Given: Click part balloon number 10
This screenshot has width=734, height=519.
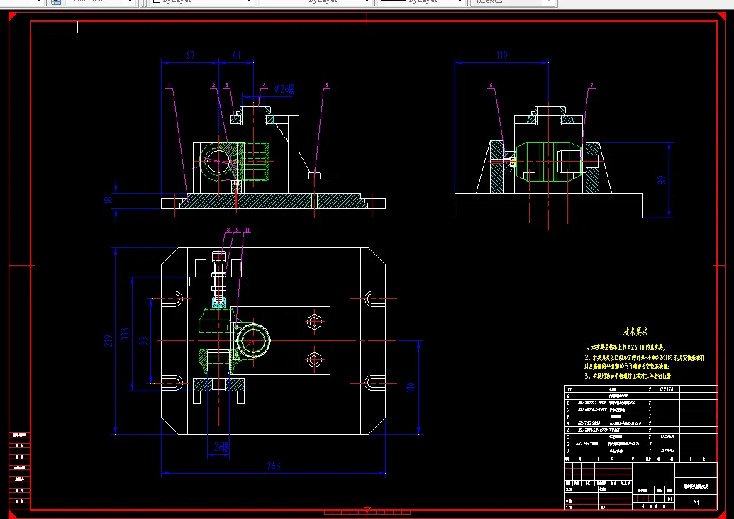Looking at the screenshot, I should click(x=248, y=230).
